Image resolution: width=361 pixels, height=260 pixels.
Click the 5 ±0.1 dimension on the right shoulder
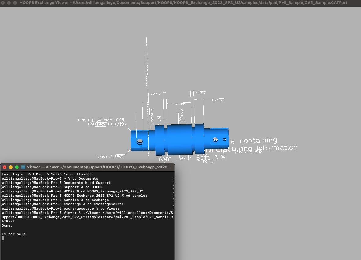coord(200,93)
